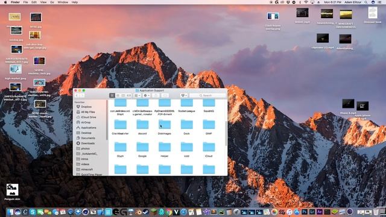Open Minecraft from the Dock
Viewport: 386px width, 217px height.
pyautogui.click(x=153, y=212)
